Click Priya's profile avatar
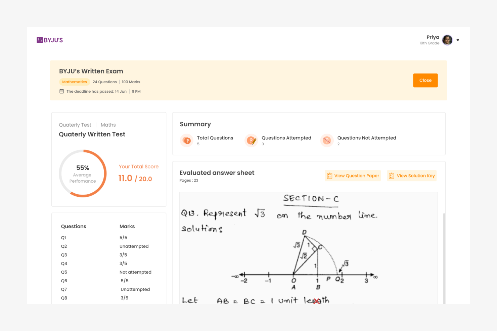The height and width of the screenshot is (331, 497). 447,40
